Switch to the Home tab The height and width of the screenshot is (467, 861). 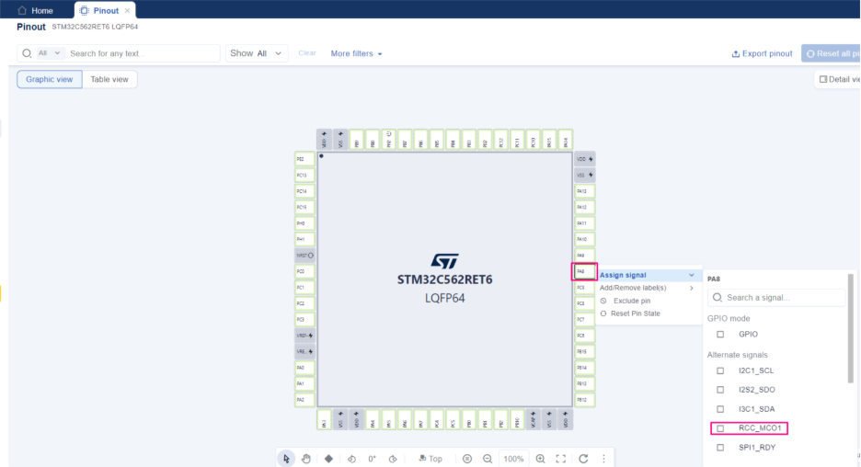coord(36,10)
